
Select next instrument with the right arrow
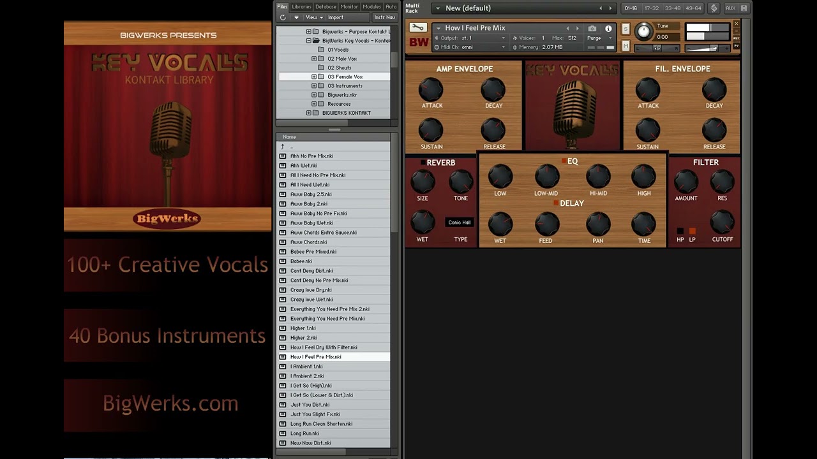click(x=578, y=28)
